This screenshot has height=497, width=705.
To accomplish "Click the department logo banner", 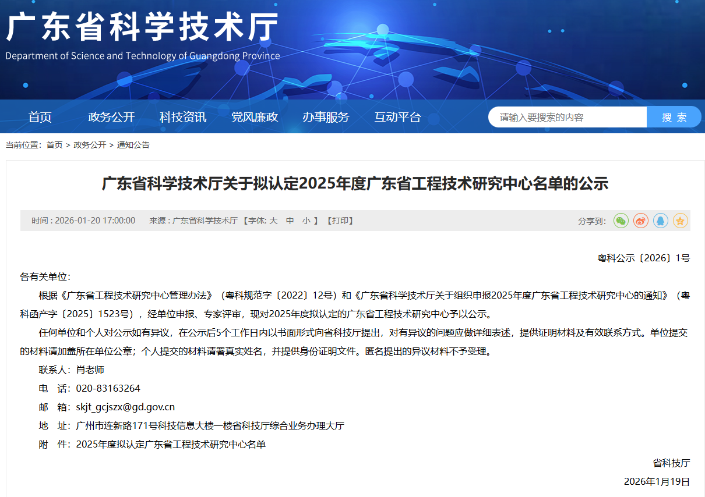I will tap(140, 35).
